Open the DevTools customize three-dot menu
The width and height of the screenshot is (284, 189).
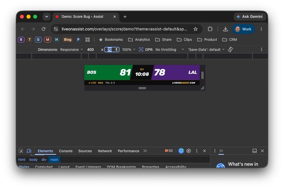(x=197, y=151)
